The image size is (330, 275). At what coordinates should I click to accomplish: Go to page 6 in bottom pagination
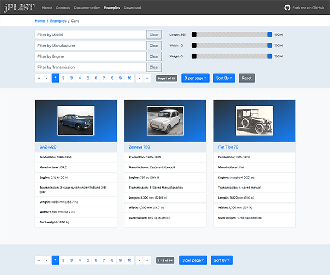click(96, 260)
